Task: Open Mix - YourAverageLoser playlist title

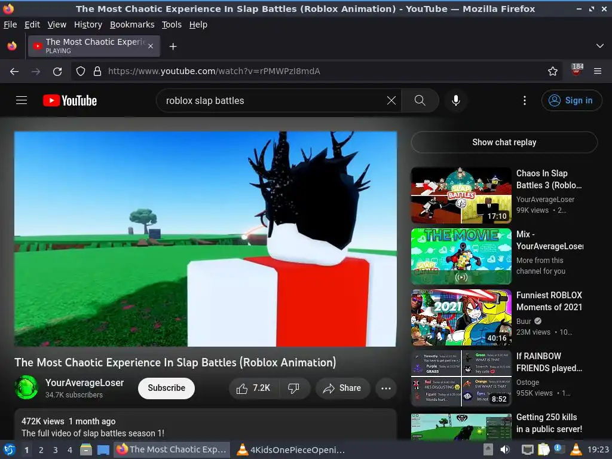Action: [x=550, y=240]
